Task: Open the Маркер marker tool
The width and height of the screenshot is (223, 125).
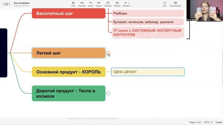Action: pos(117,4)
